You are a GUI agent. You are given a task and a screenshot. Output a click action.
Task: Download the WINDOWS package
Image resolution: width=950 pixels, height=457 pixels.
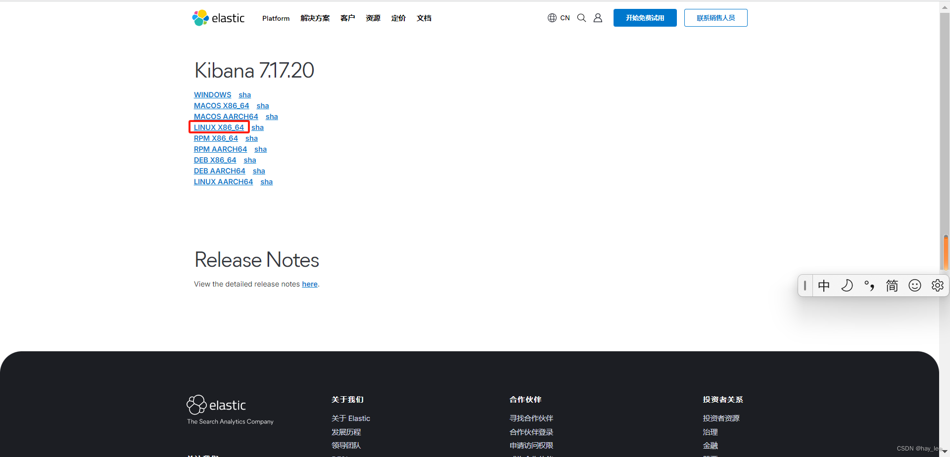tap(213, 95)
